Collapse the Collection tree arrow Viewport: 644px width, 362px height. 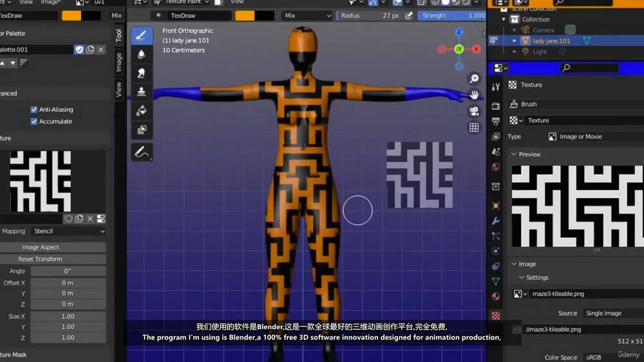coord(504,19)
